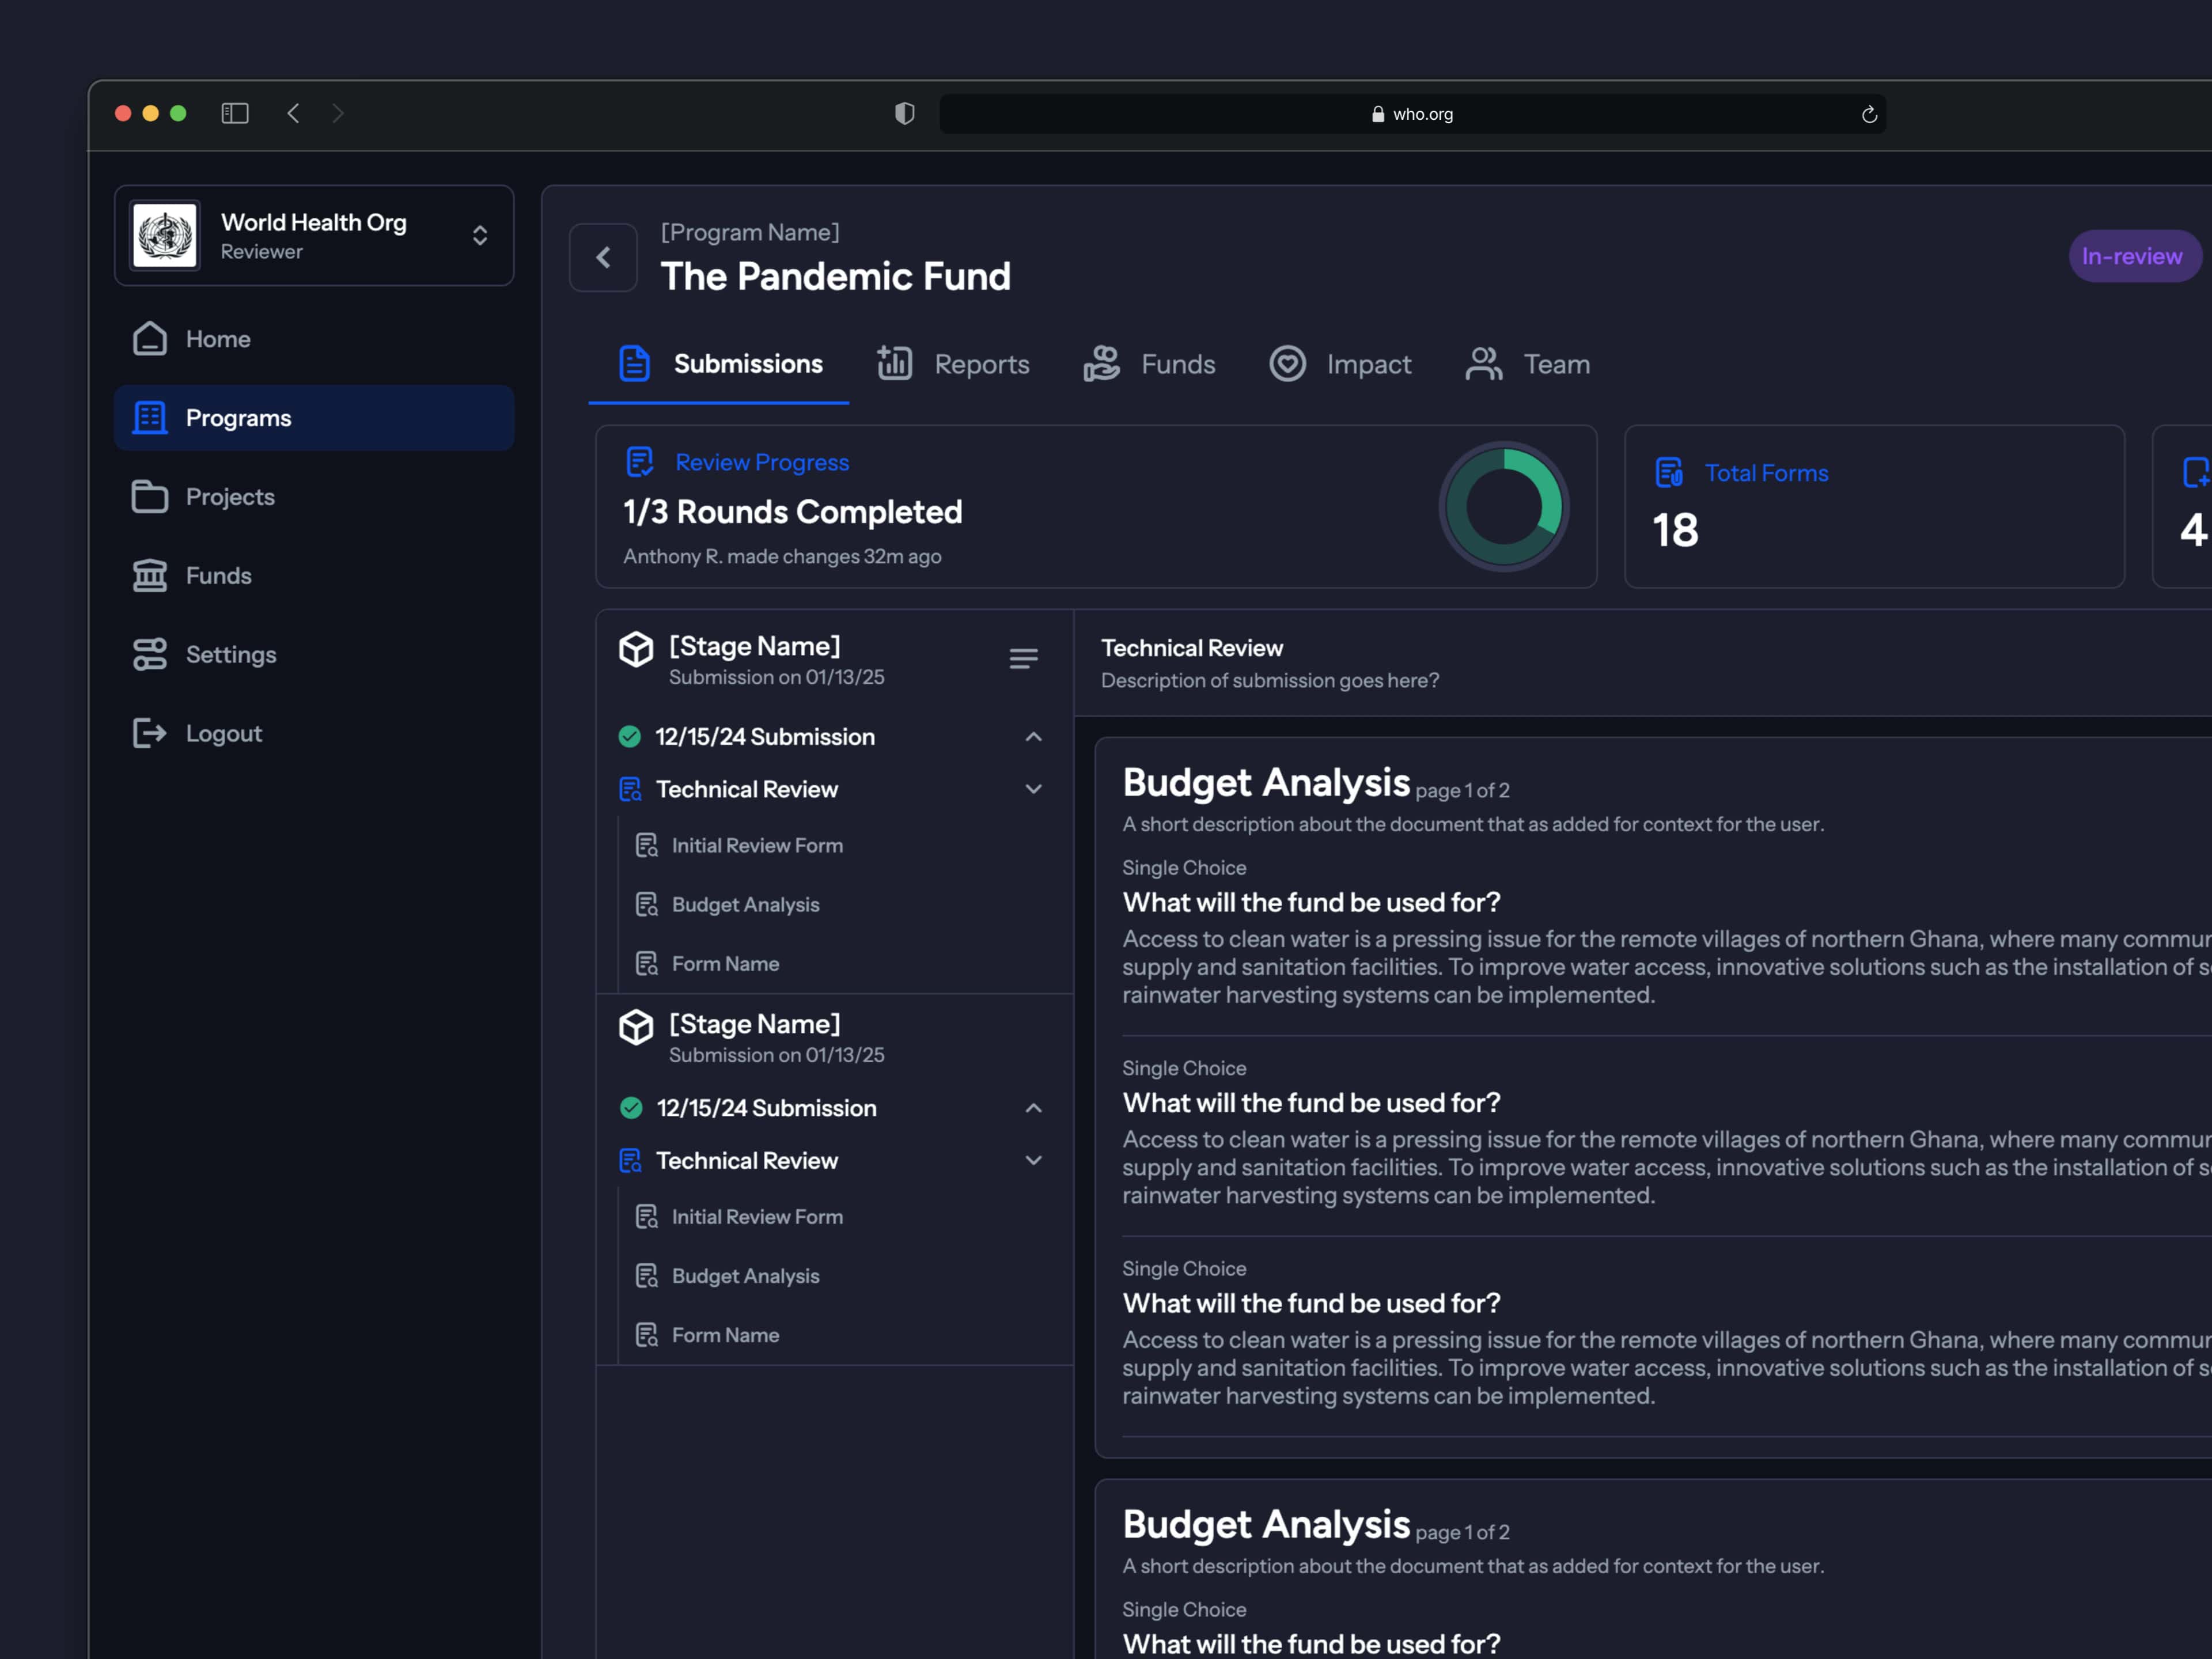Click the Home icon in sidebar

[150, 339]
